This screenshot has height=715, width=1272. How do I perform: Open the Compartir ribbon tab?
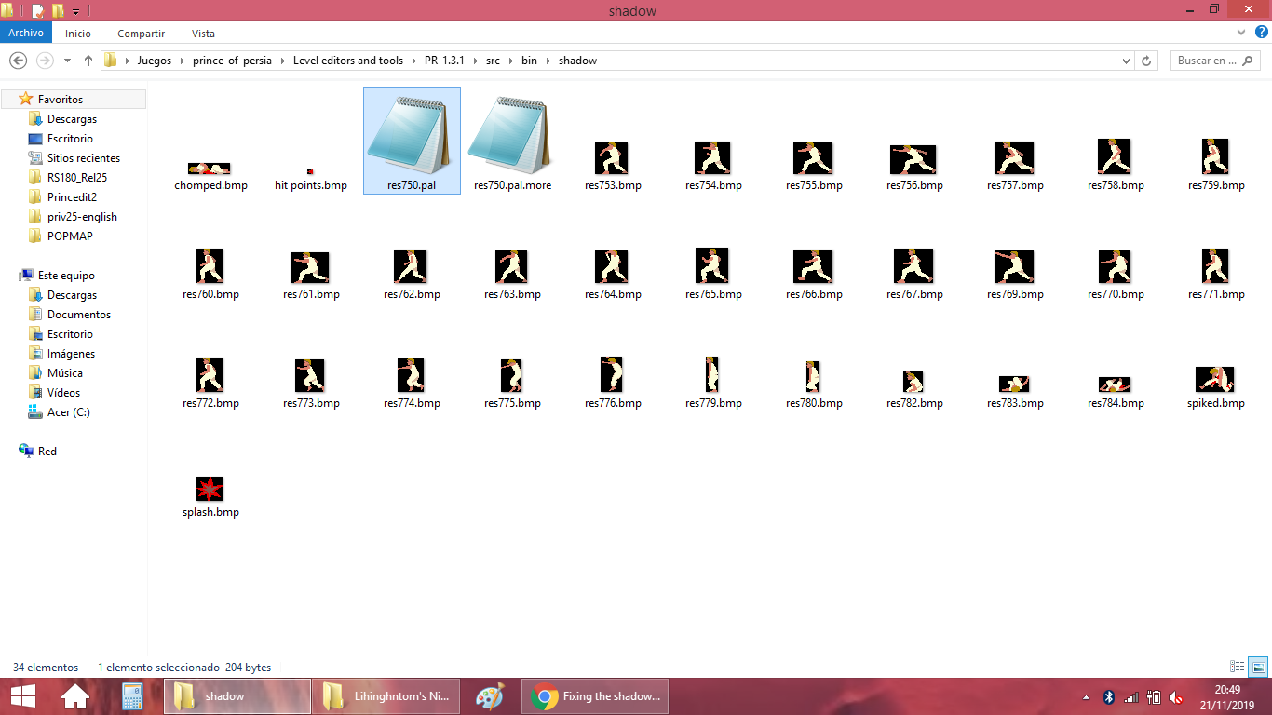(x=142, y=33)
